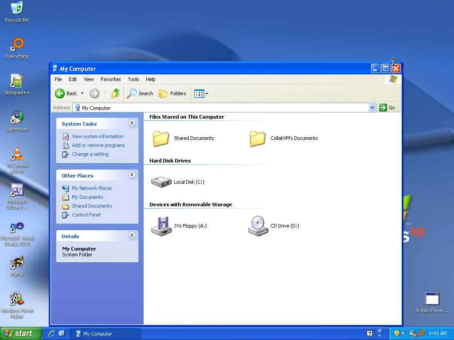The image size is (454, 340).
Task: Open My Network Places link
Action: [x=92, y=188]
